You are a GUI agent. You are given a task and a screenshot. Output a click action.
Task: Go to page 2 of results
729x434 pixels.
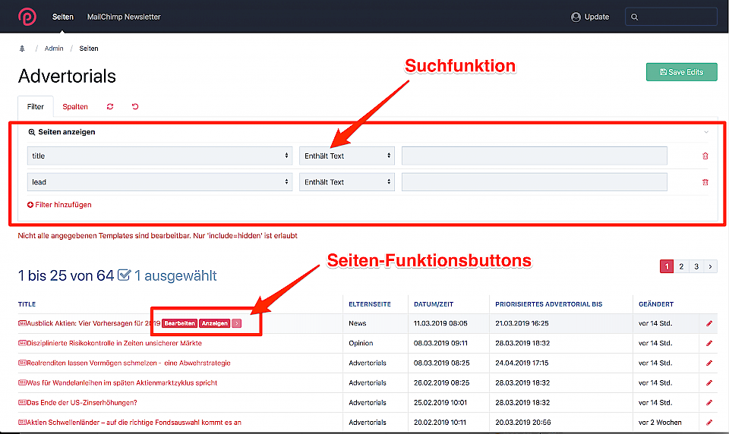click(x=682, y=266)
